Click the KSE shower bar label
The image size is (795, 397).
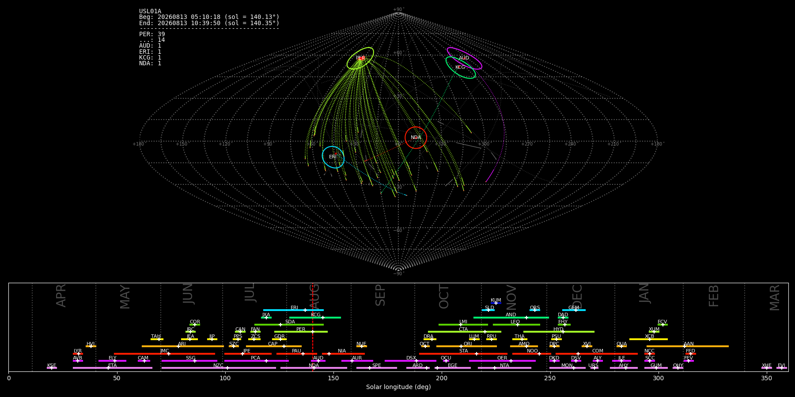click(x=52, y=366)
